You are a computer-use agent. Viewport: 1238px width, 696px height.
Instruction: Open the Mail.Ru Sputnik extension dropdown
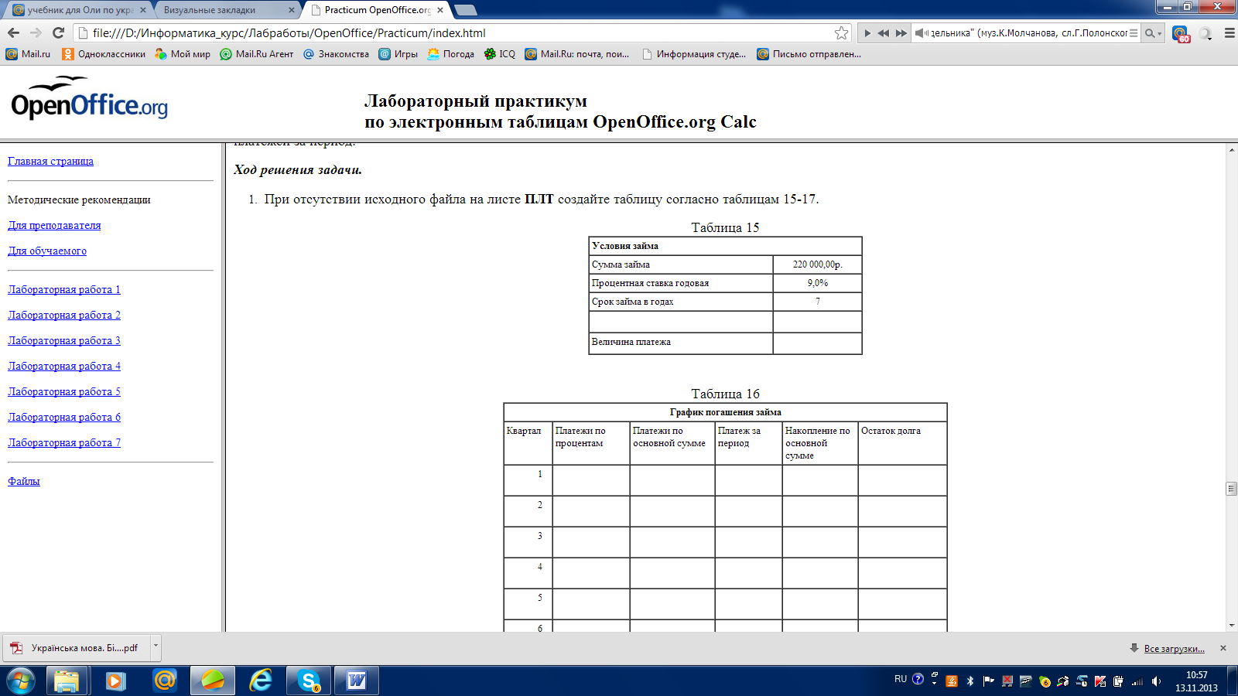coord(1206,33)
